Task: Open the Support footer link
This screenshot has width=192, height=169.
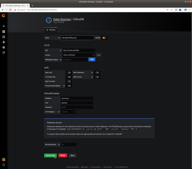Action: coord(85,167)
